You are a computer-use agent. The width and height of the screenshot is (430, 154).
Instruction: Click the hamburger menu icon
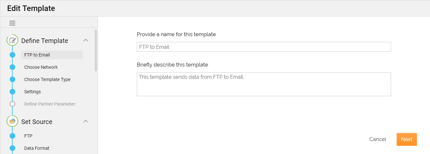12,23
